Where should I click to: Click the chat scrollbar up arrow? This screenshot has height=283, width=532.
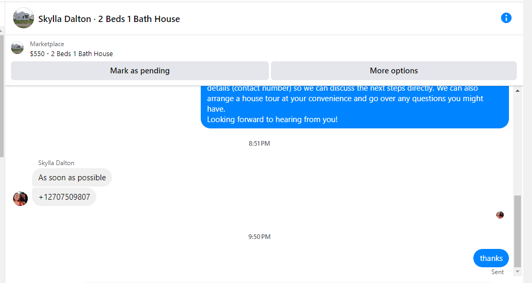(x=517, y=91)
